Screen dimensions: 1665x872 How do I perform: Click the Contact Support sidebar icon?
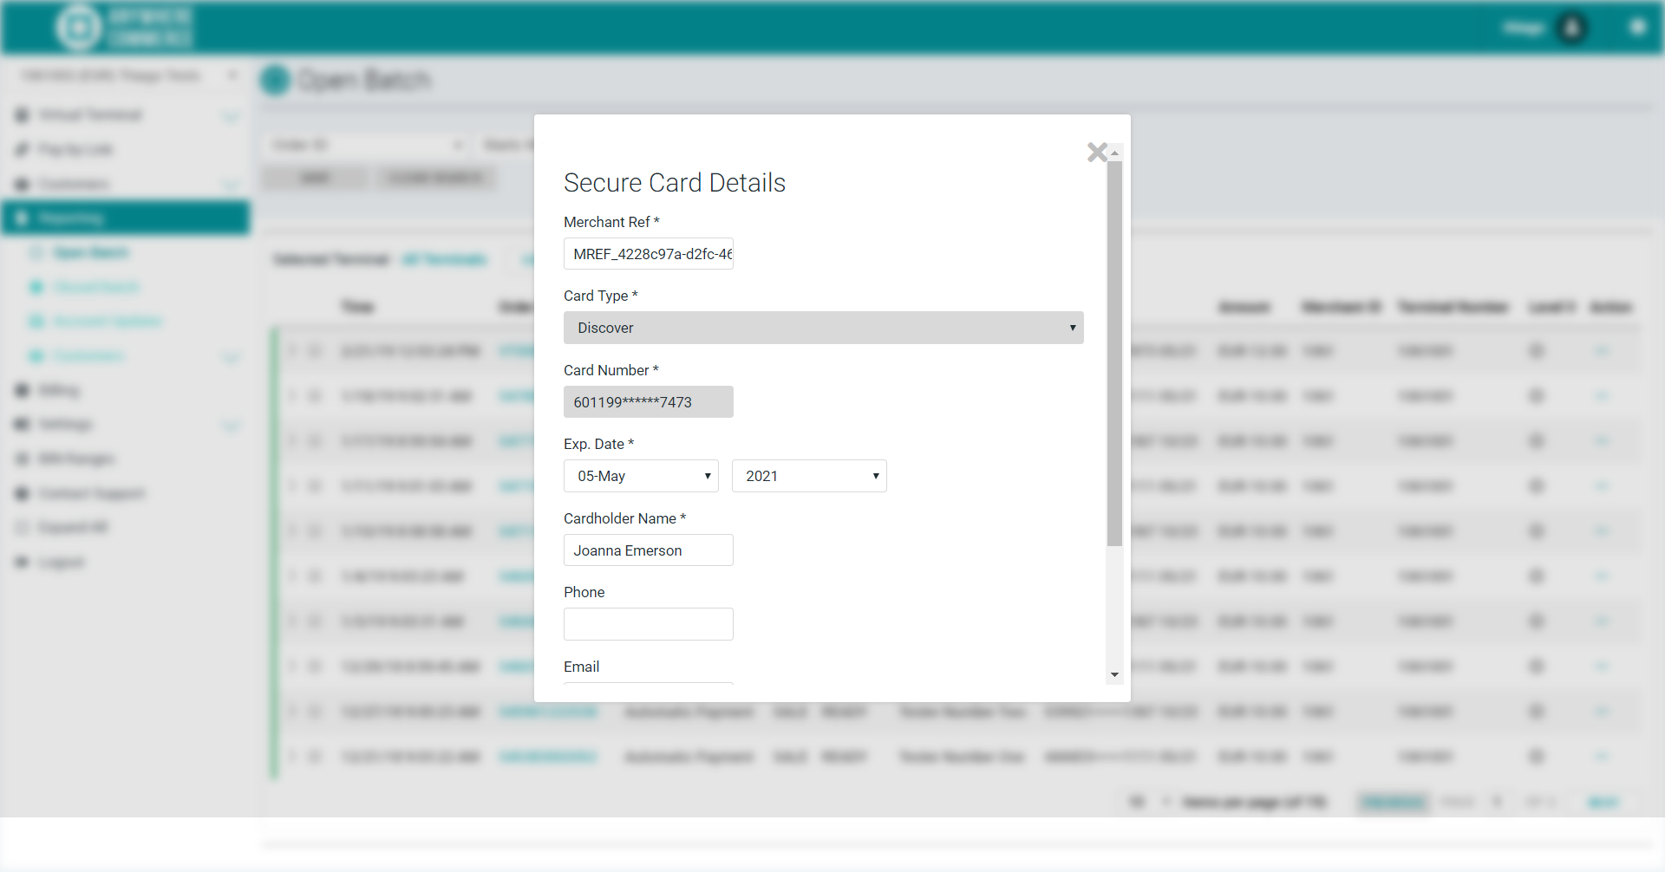point(23,493)
